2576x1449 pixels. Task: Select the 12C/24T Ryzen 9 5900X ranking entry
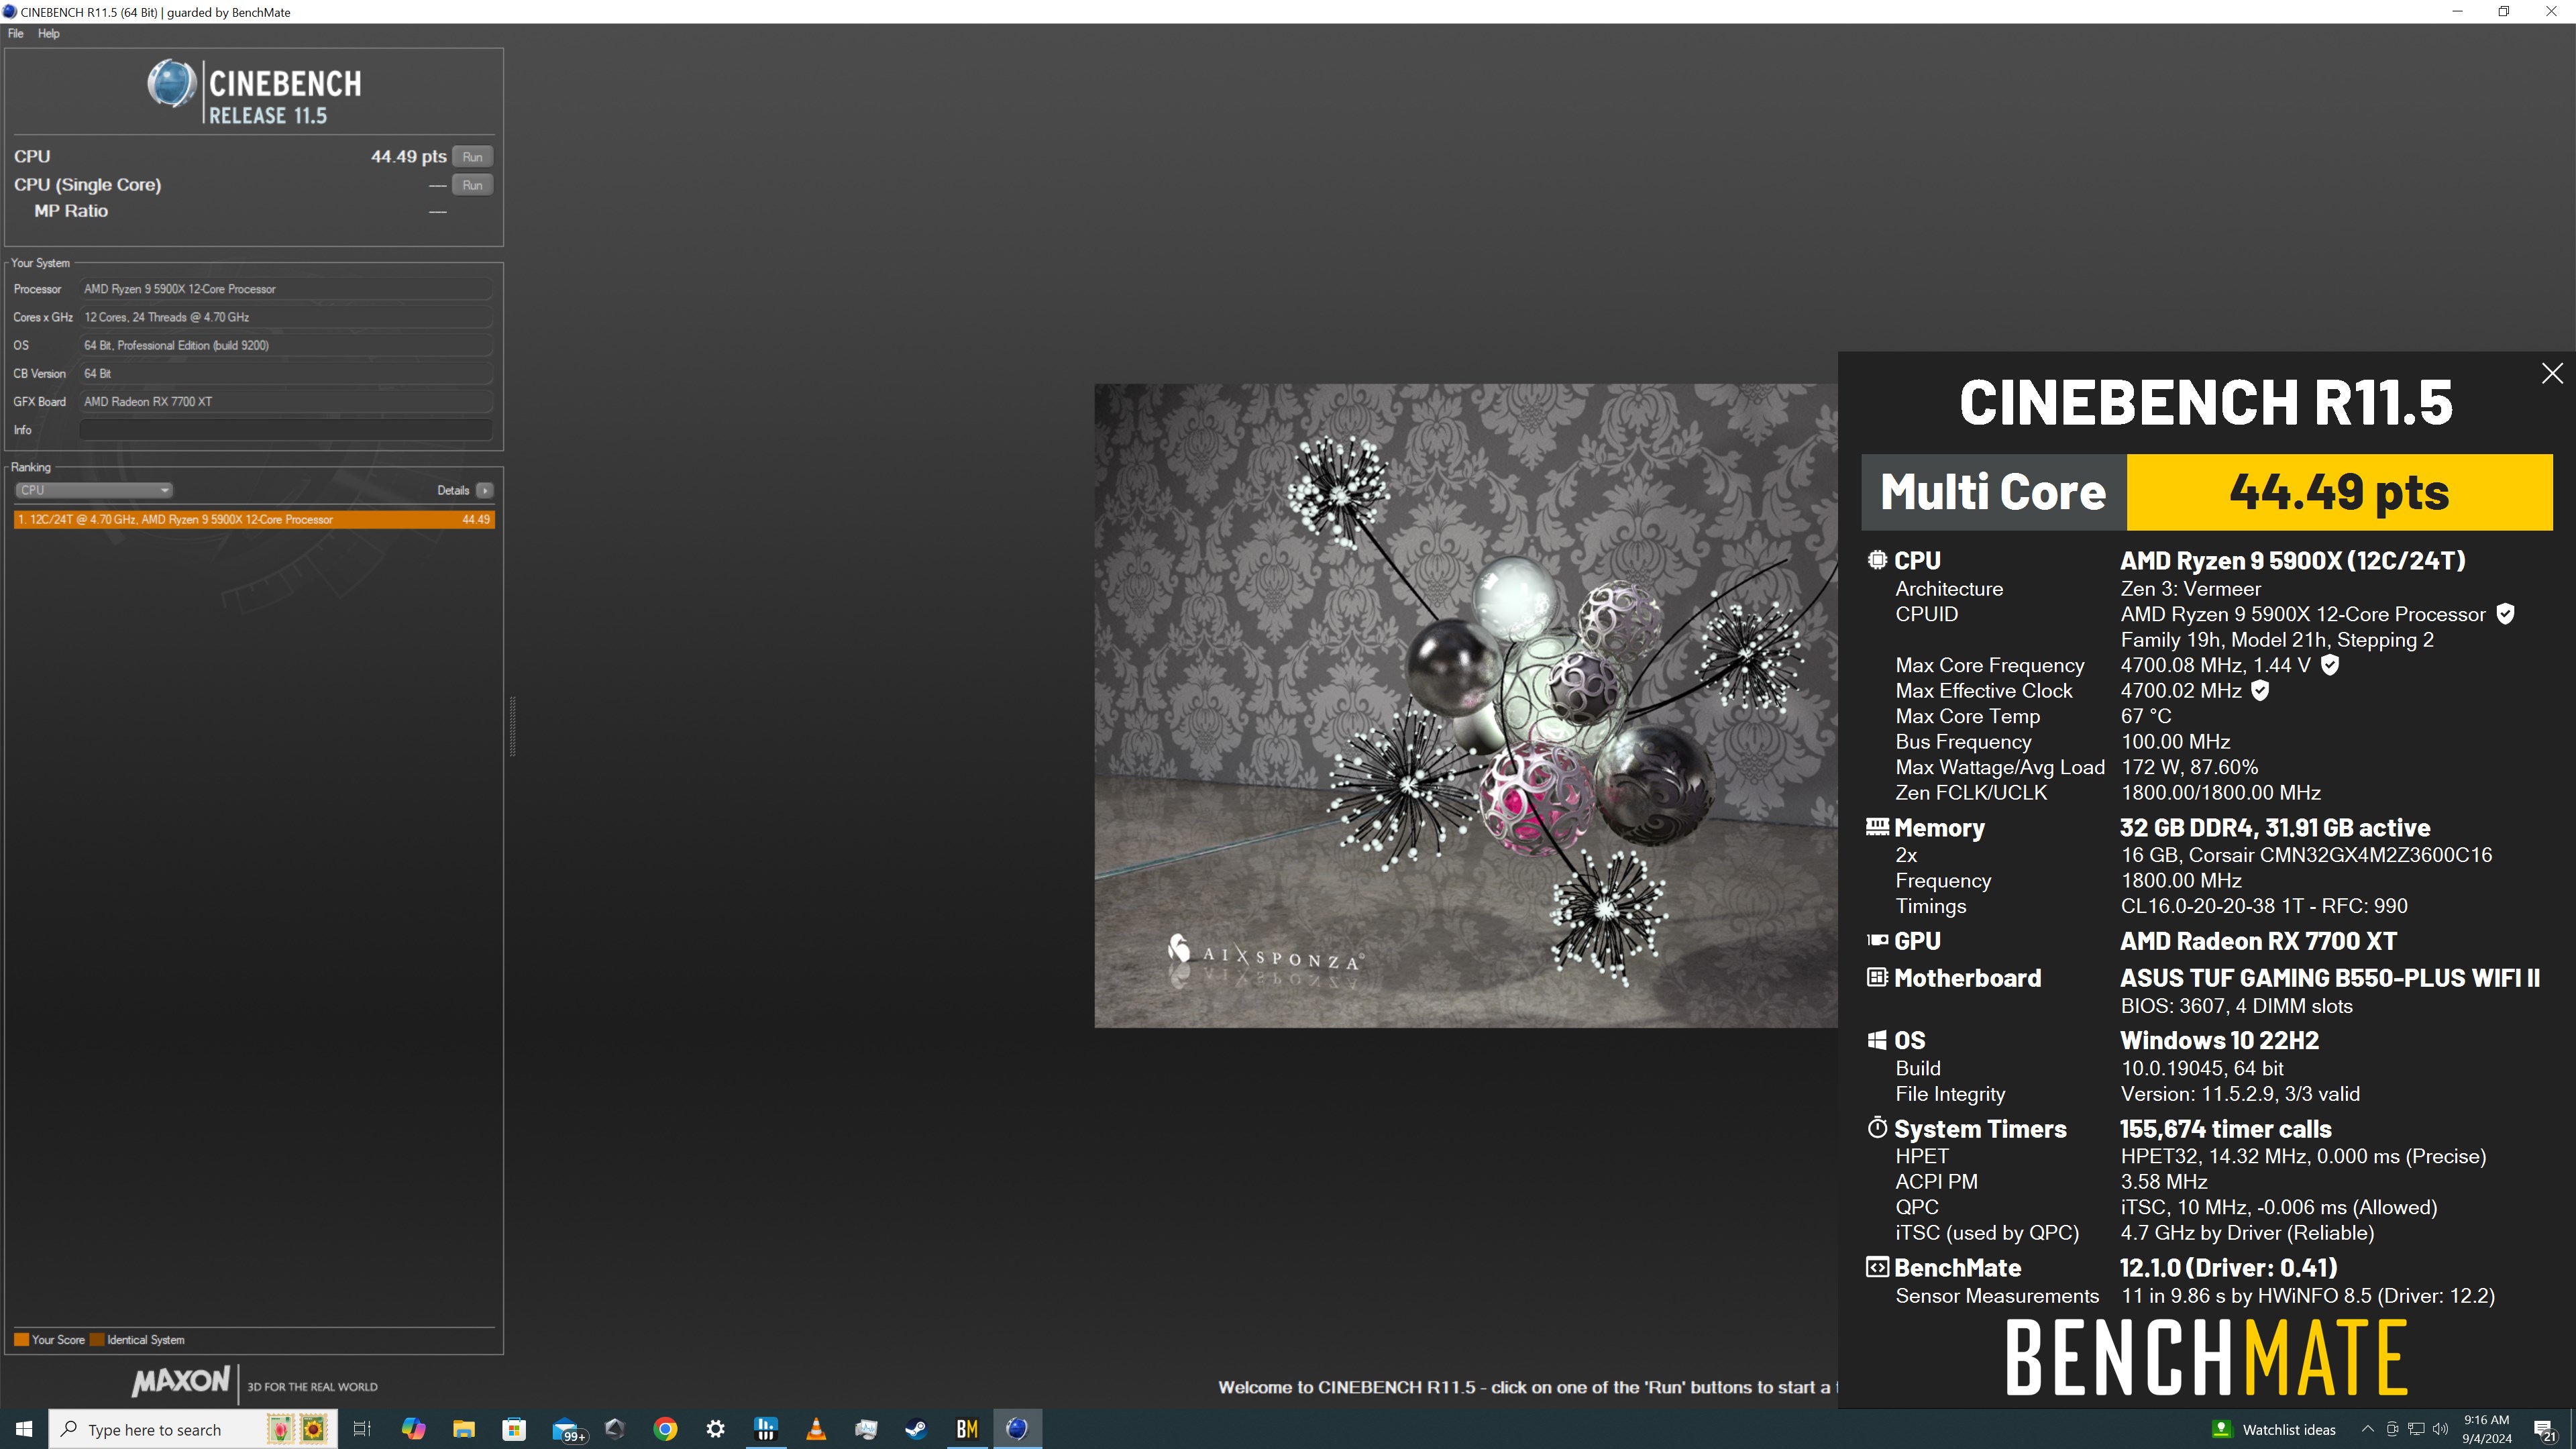(x=254, y=520)
